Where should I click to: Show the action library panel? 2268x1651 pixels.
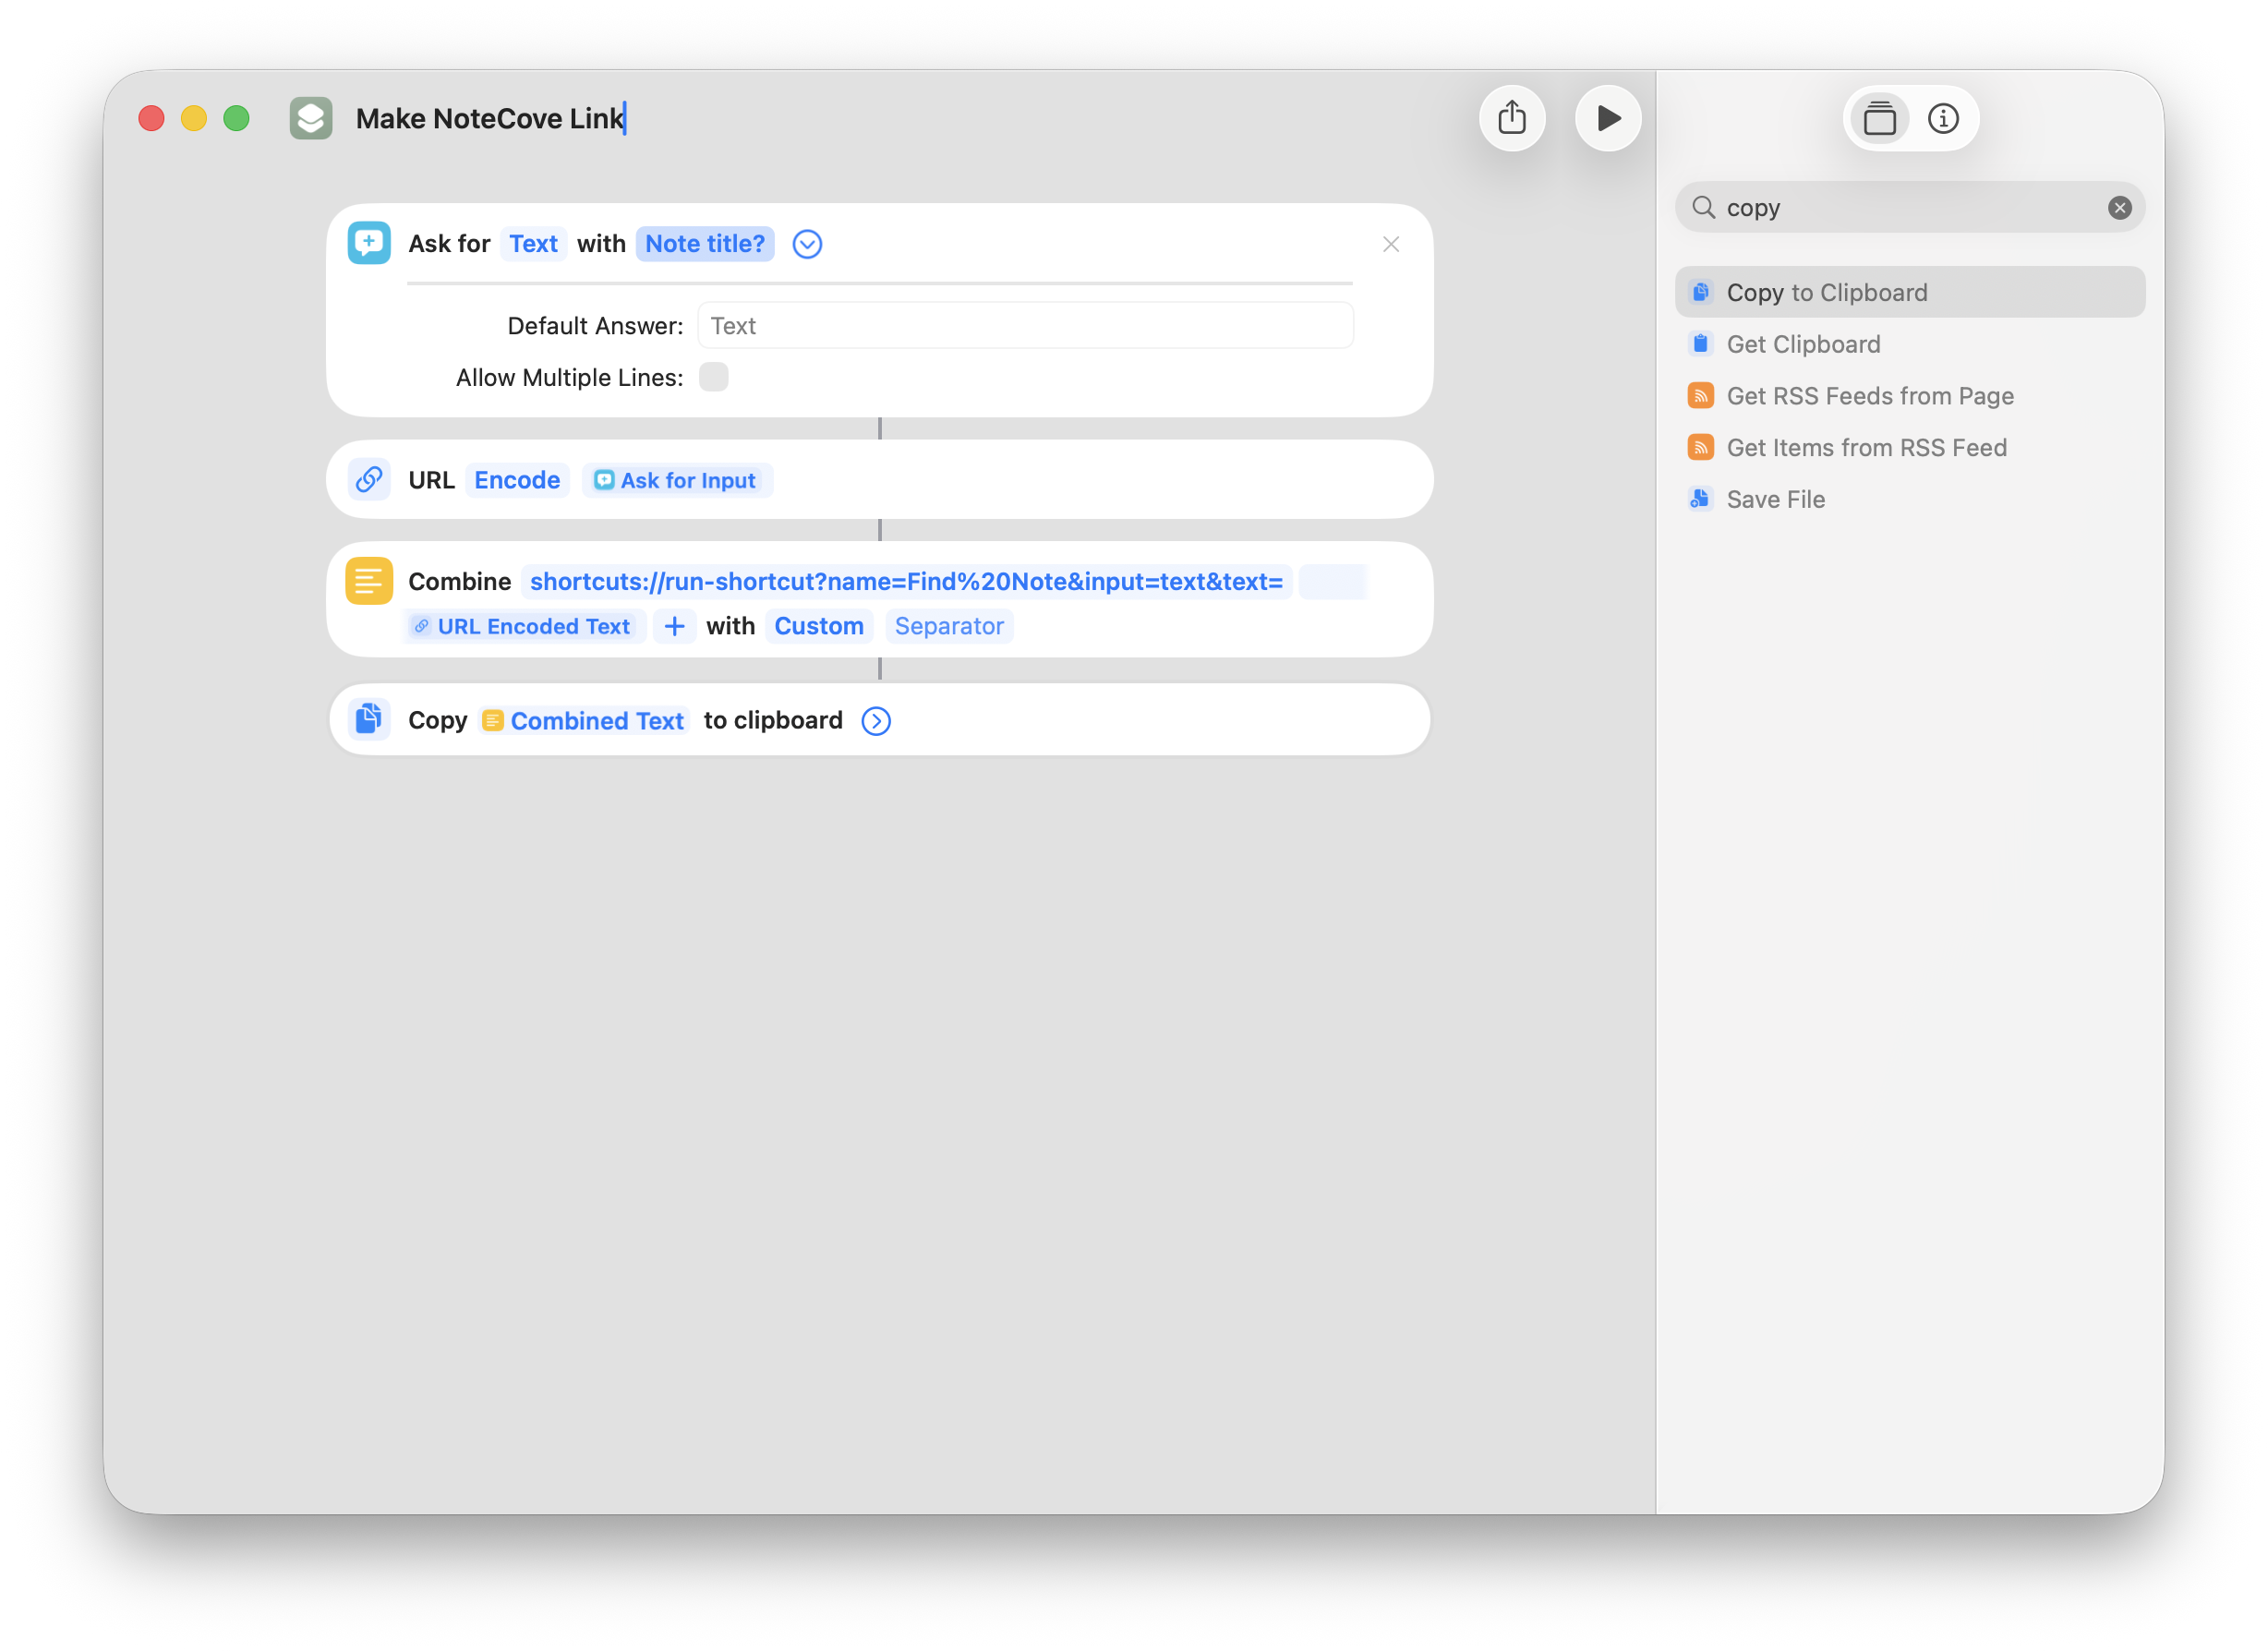coord(1878,118)
